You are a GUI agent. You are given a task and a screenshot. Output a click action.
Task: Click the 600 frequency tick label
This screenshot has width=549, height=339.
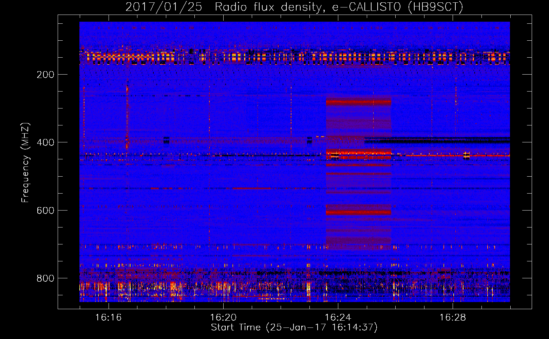pos(45,211)
